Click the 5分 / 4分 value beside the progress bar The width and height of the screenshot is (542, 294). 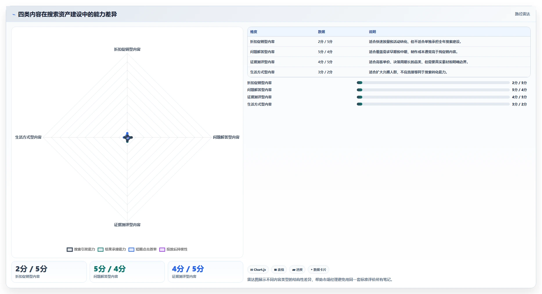pyautogui.click(x=519, y=90)
